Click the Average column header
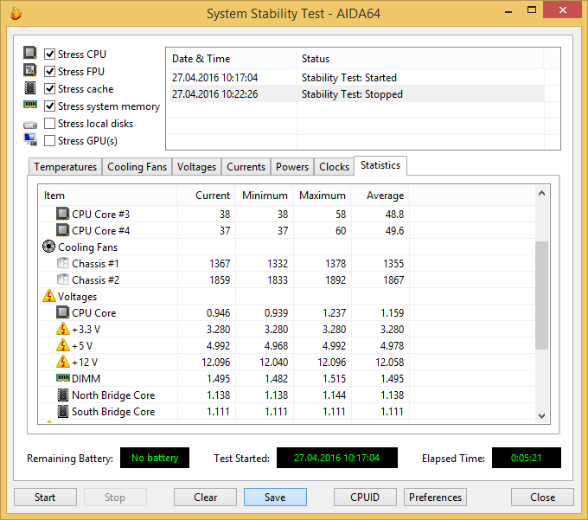This screenshot has width=588, height=520. click(380, 196)
